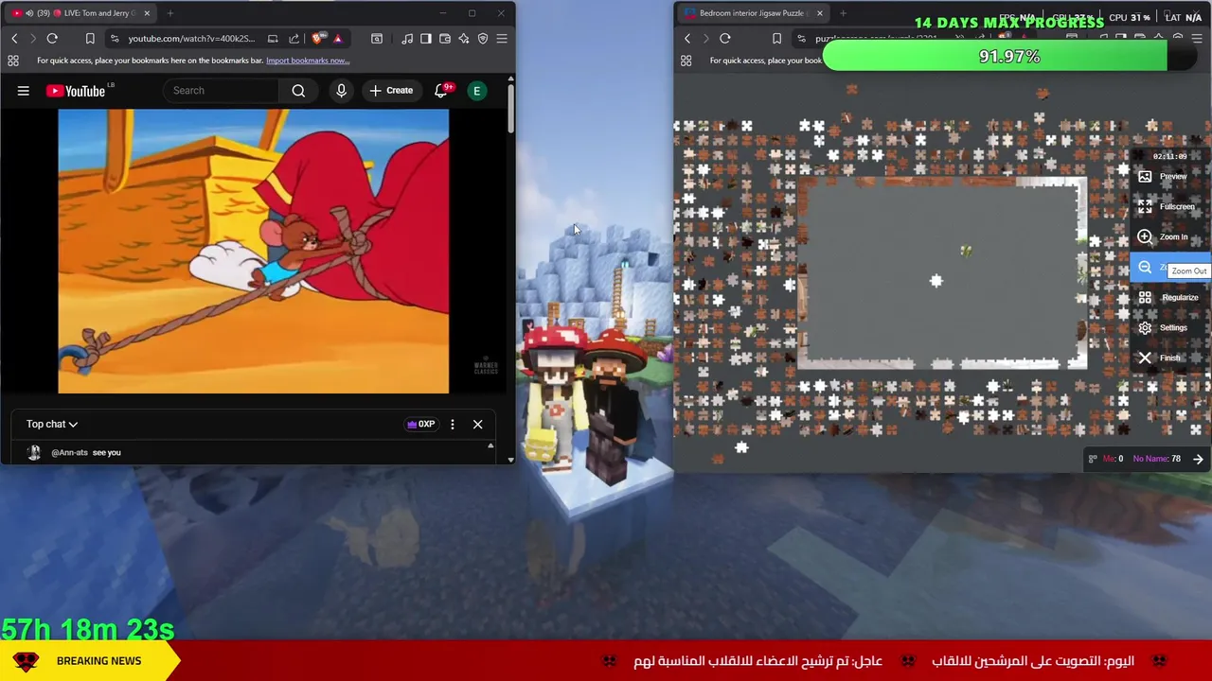This screenshot has height=681, width=1212.
Task: Open apps grid in YouTube bookmarks bar
Action: pyautogui.click(x=13, y=61)
